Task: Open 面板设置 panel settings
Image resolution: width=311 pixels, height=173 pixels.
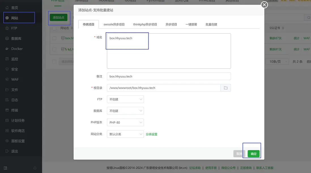Action: pos(18,141)
